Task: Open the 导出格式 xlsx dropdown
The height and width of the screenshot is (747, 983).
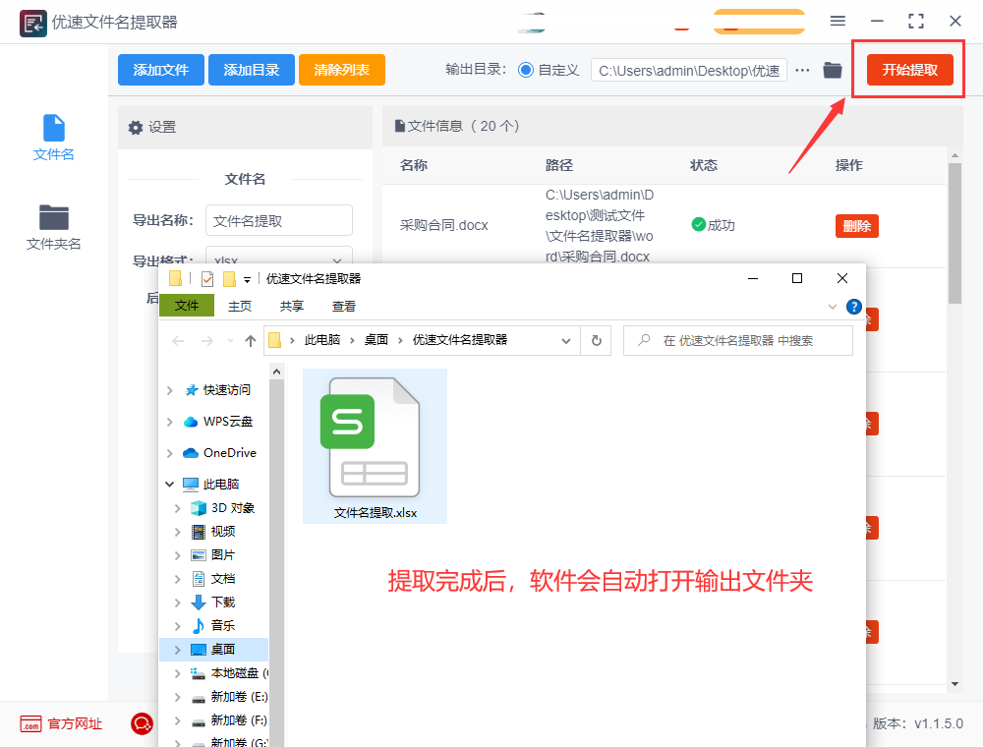Action: tap(279, 257)
